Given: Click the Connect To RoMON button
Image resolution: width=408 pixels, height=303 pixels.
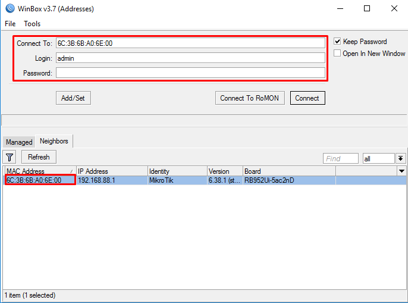Looking at the screenshot, I should click(x=250, y=98).
